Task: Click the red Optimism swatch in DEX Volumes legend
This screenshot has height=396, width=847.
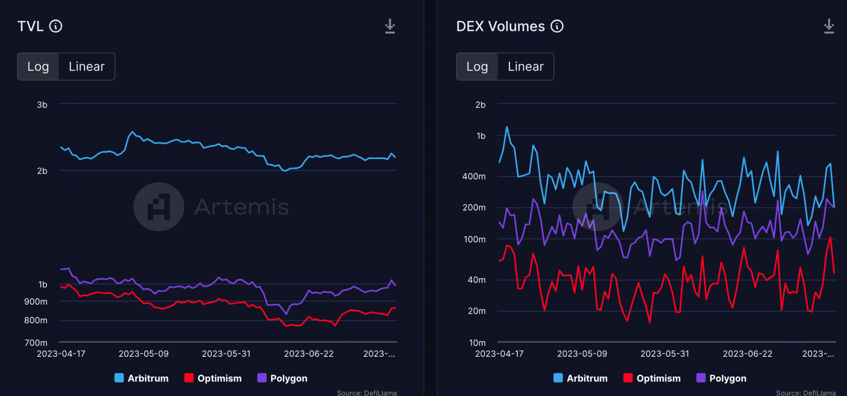Action: [x=628, y=378]
